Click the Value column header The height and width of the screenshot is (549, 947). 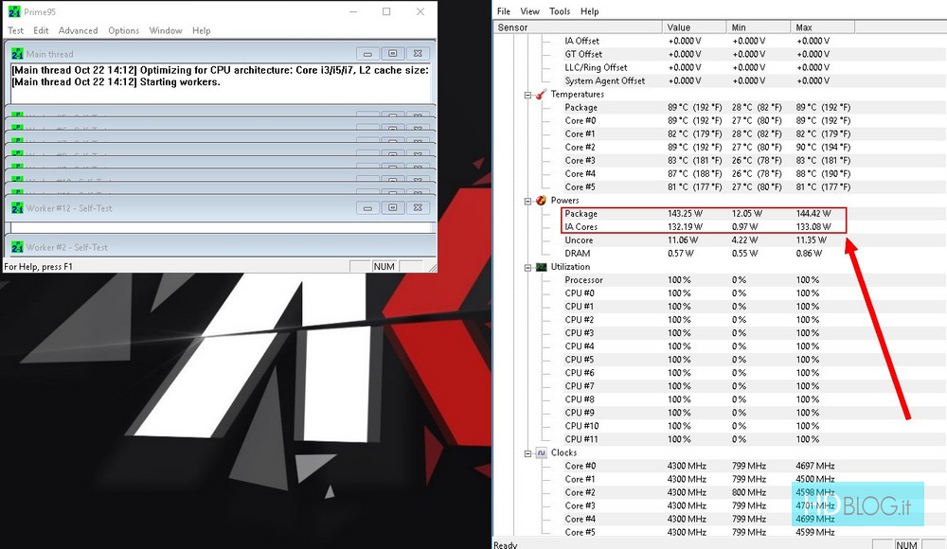tap(679, 27)
